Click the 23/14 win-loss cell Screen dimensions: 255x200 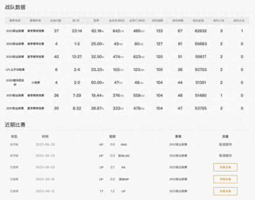tap(77, 31)
